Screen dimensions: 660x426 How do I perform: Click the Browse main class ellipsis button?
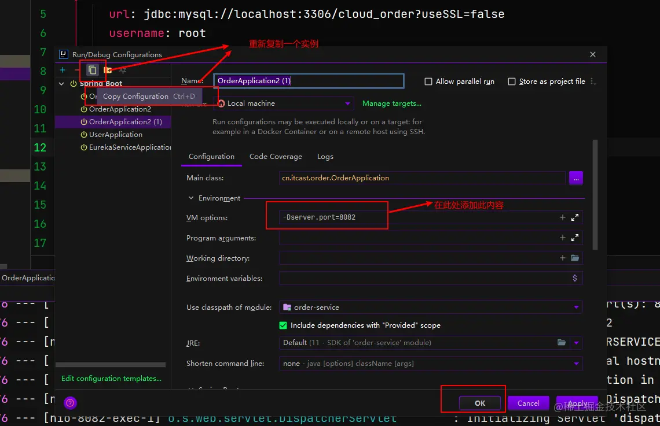tap(576, 178)
